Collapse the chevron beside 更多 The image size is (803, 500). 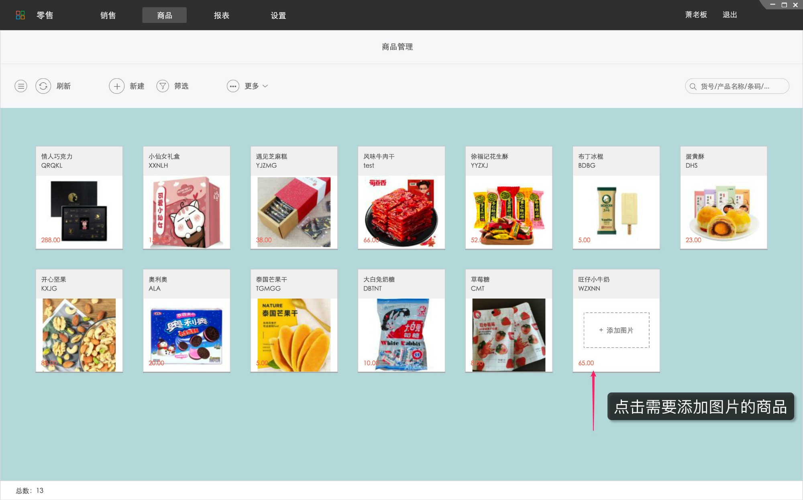coord(265,86)
